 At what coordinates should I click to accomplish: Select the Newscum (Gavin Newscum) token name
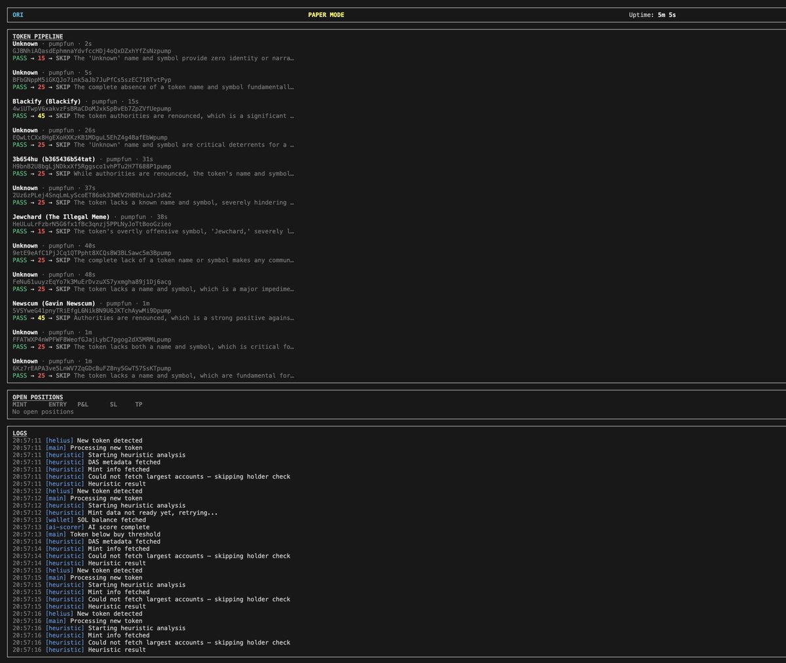click(54, 303)
